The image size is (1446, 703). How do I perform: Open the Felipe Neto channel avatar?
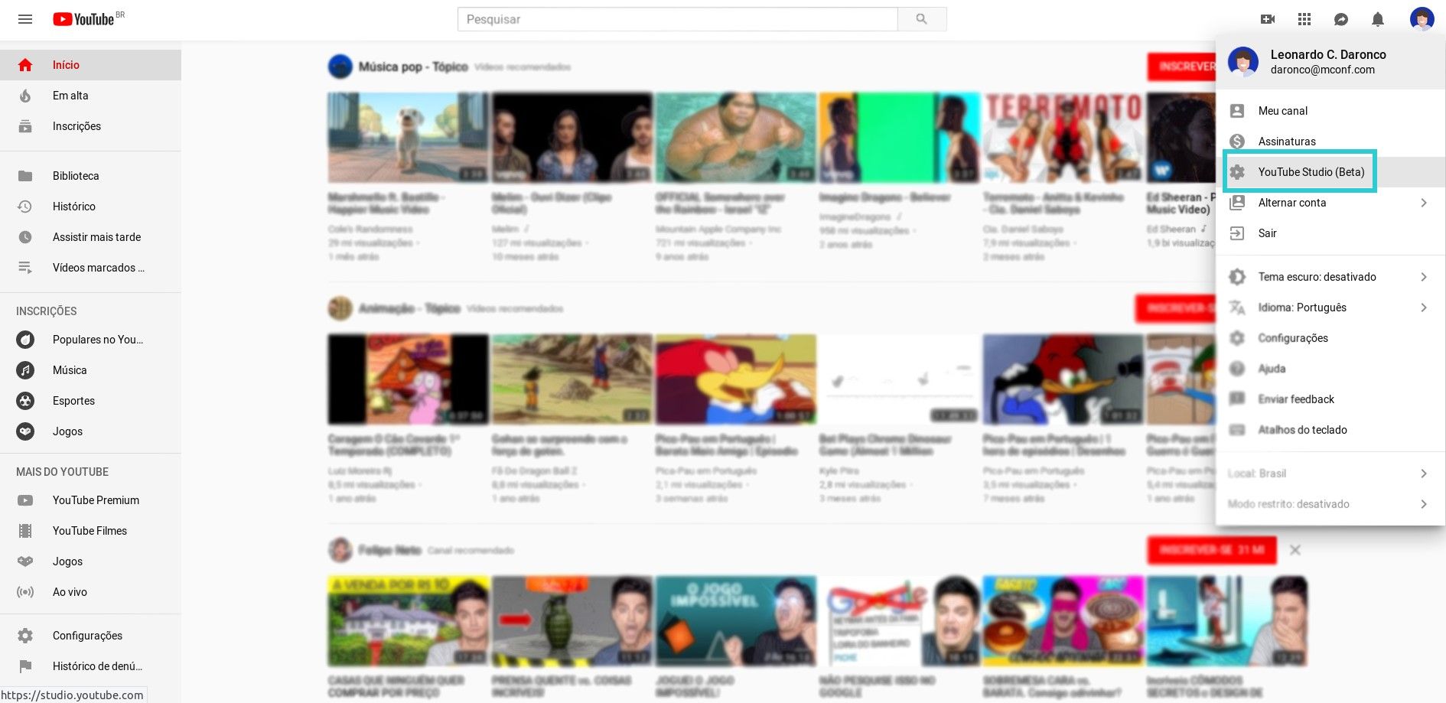click(340, 550)
